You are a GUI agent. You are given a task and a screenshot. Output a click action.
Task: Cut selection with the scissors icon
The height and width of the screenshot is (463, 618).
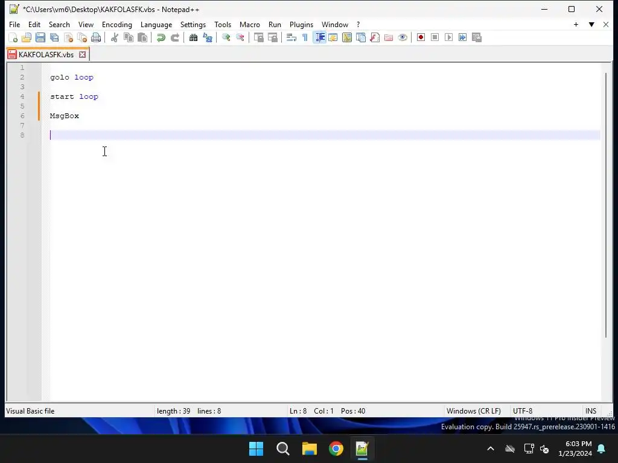114,37
